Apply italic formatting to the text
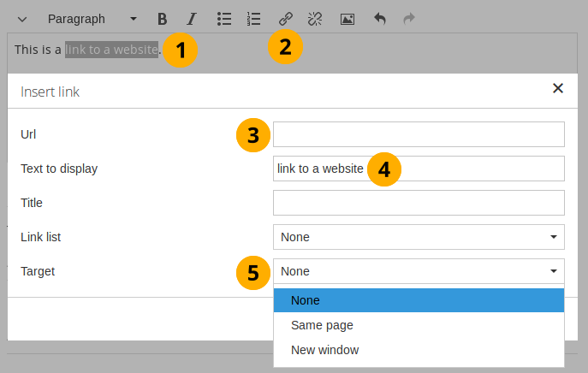The image size is (588, 373). click(192, 19)
